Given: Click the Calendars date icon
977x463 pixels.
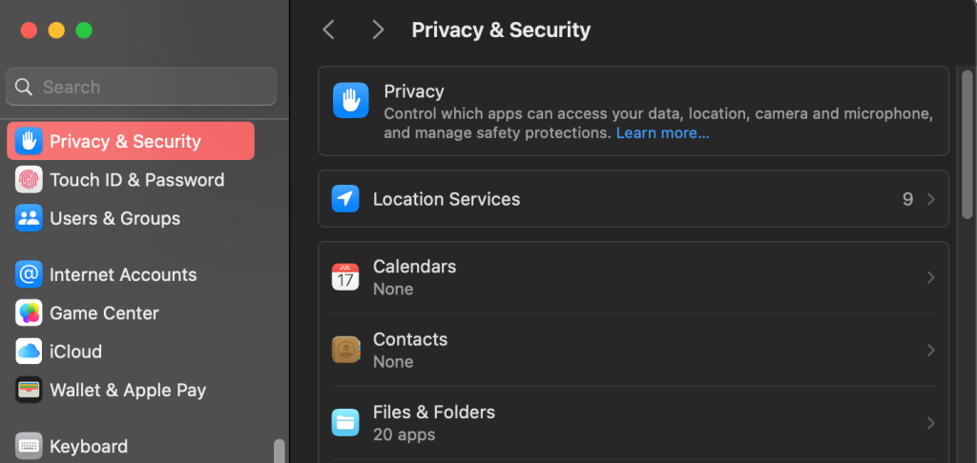Looking at the screenshot, I should [x=345, y=277].
